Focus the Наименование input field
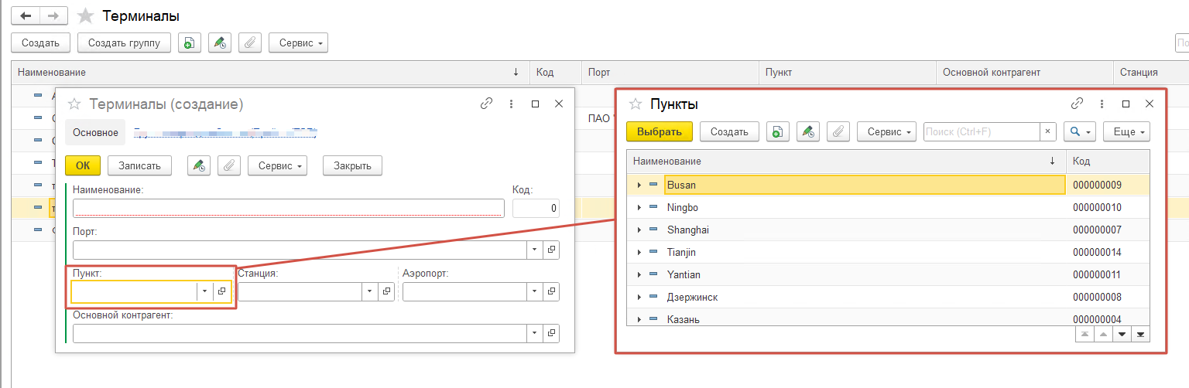 tap(289, 208)
